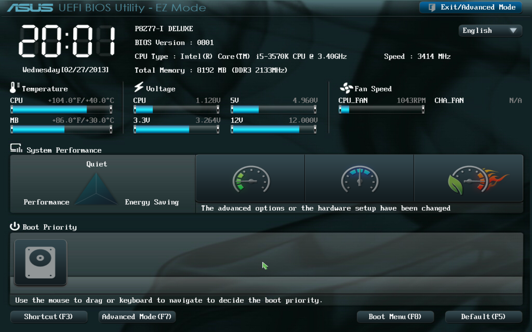
Task: Click the Energy Saving label
Action: (152, 202)
